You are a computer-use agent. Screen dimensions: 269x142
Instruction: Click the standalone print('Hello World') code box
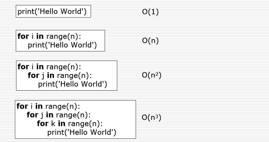click(x=53, y=12)
